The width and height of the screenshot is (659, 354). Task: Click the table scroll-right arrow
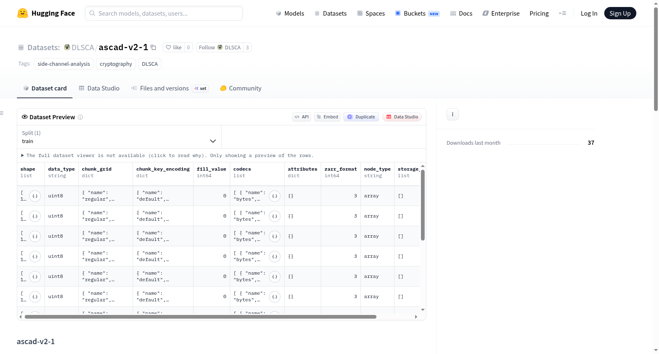pos(416,317)
